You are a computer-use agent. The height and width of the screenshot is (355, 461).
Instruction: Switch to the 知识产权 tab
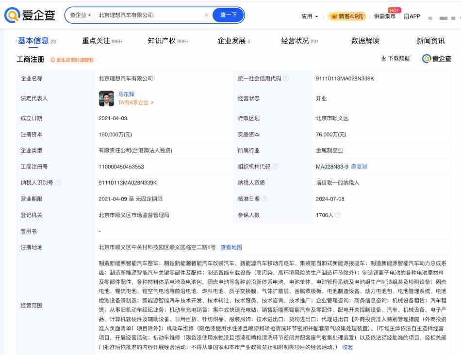pyautogui.click(x=168, y=41)
